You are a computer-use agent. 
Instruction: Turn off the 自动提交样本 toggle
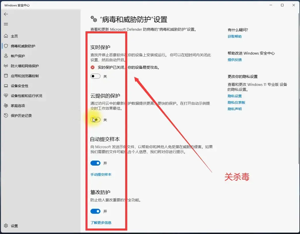point(95,163)
